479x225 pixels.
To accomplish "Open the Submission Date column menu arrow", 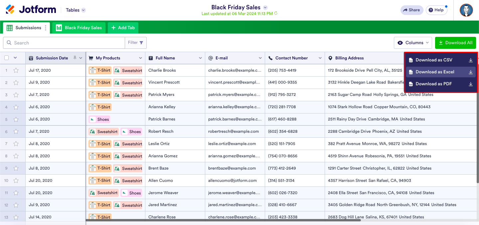I will pyautogui.click(x=80, y=58).
